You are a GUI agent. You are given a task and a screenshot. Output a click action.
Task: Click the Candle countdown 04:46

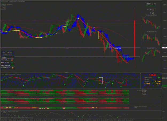click(x=158, y=84)
